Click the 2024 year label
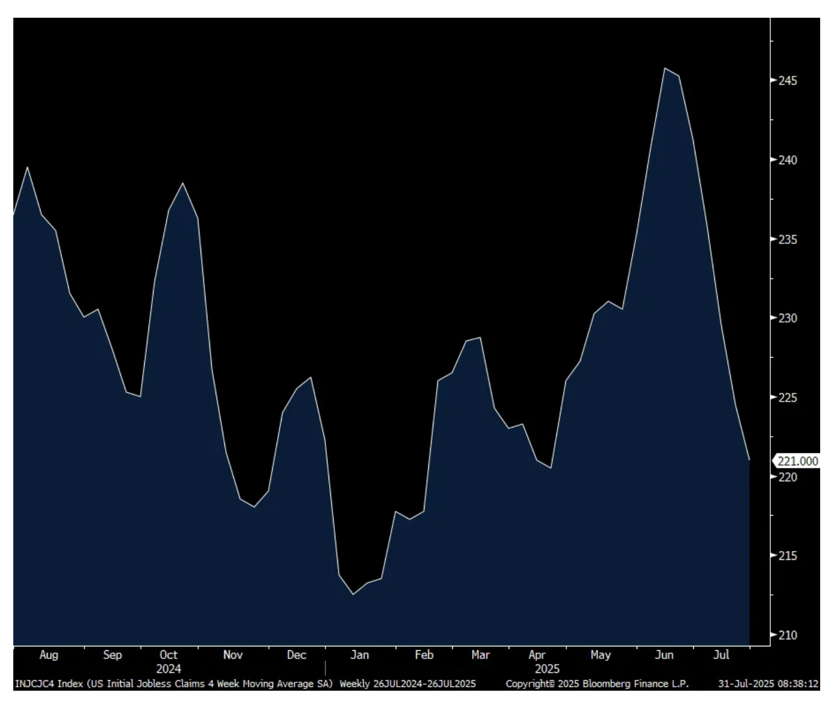The image size is (839, 704). 168,669
